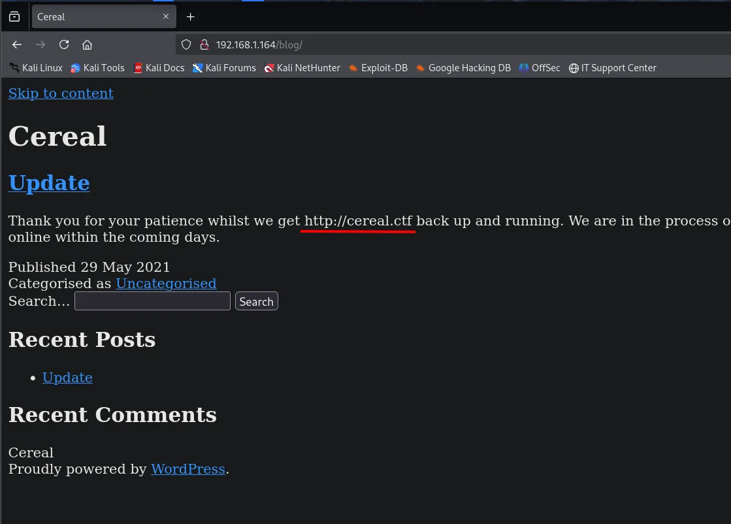Viewport: 731px width, 524px height.
Task: Open the OffSec bookmark
Action: click(540, 68)
